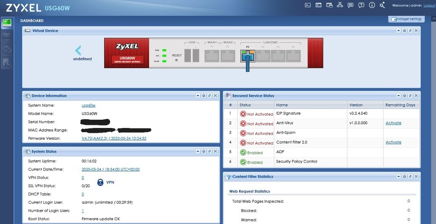Screen dimensions: 436x224
Task: Click the VPN padlock icon
Action: coord(100,182)
